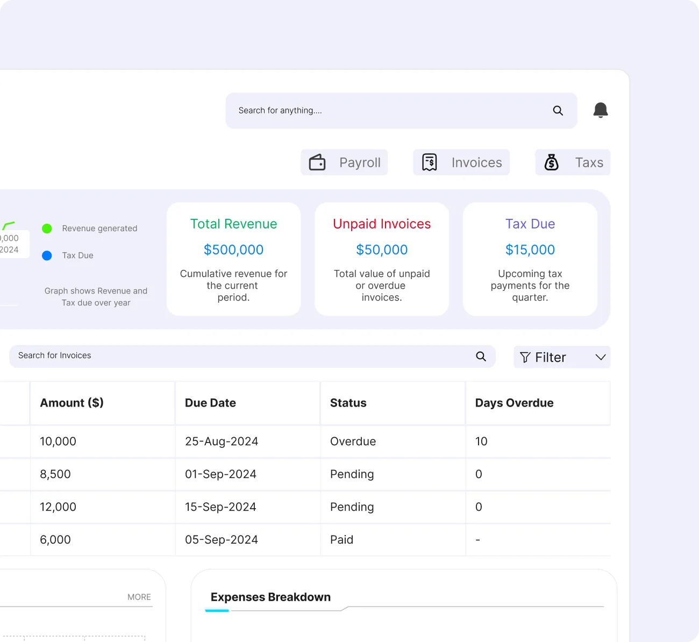The image size is (699, 642).
Task: Click the money bag icon on Taxs
Action: pyautogui.click(x=552, y=162)
